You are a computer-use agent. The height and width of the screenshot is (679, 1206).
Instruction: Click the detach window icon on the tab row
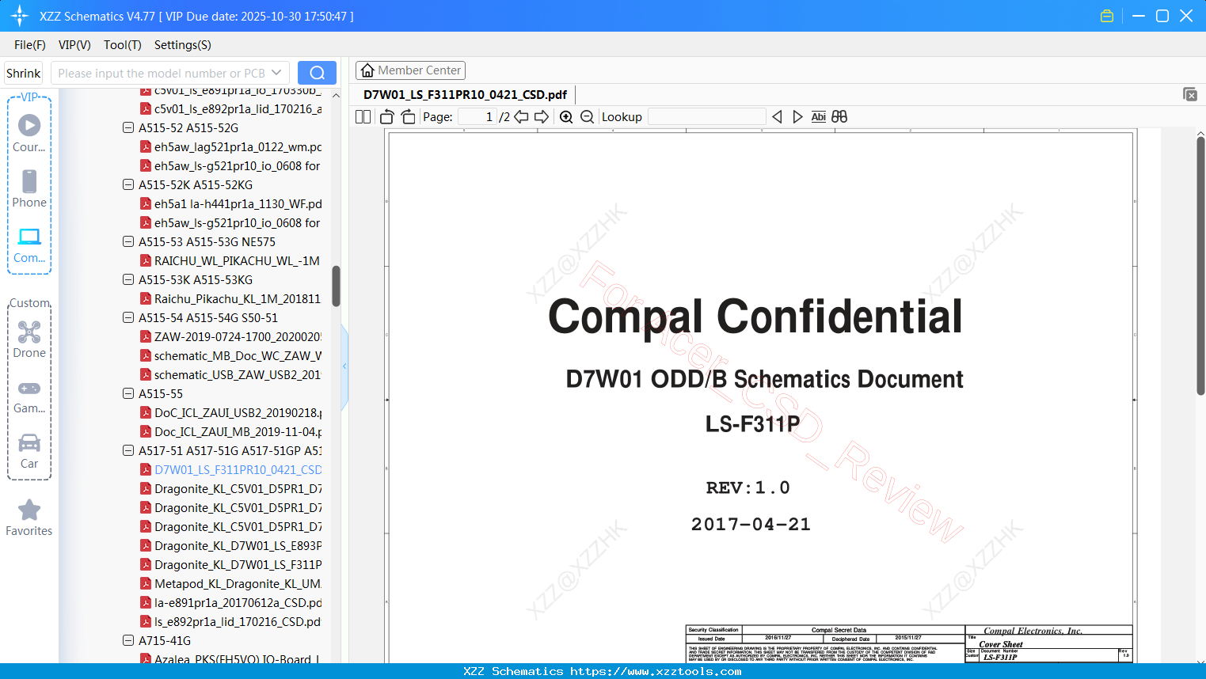point(1190,94)
